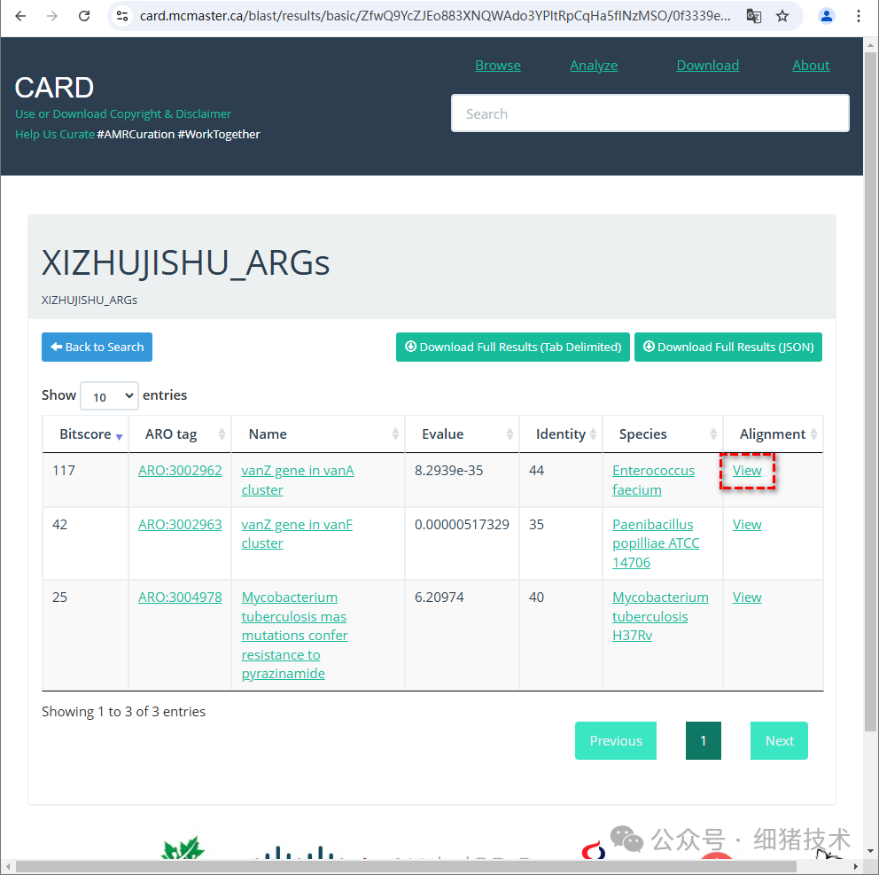Open the View alignment link for vanZ vanA cluster
The image size is (879, 875).
747,470
